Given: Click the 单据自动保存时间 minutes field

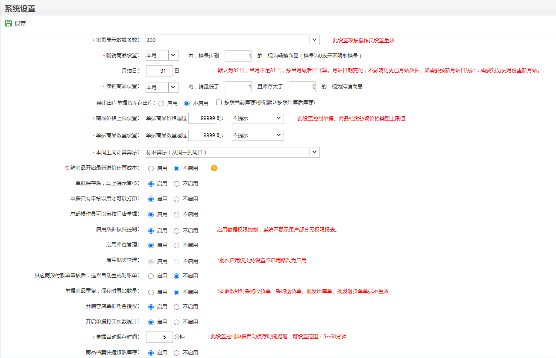Looking at the screenshot, I should pos(159,337).
